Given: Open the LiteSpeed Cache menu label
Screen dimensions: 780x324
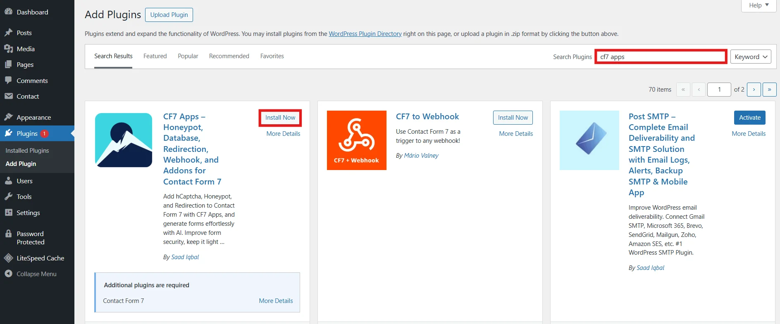Looking at the screenshot, I should tap(40, 258).
